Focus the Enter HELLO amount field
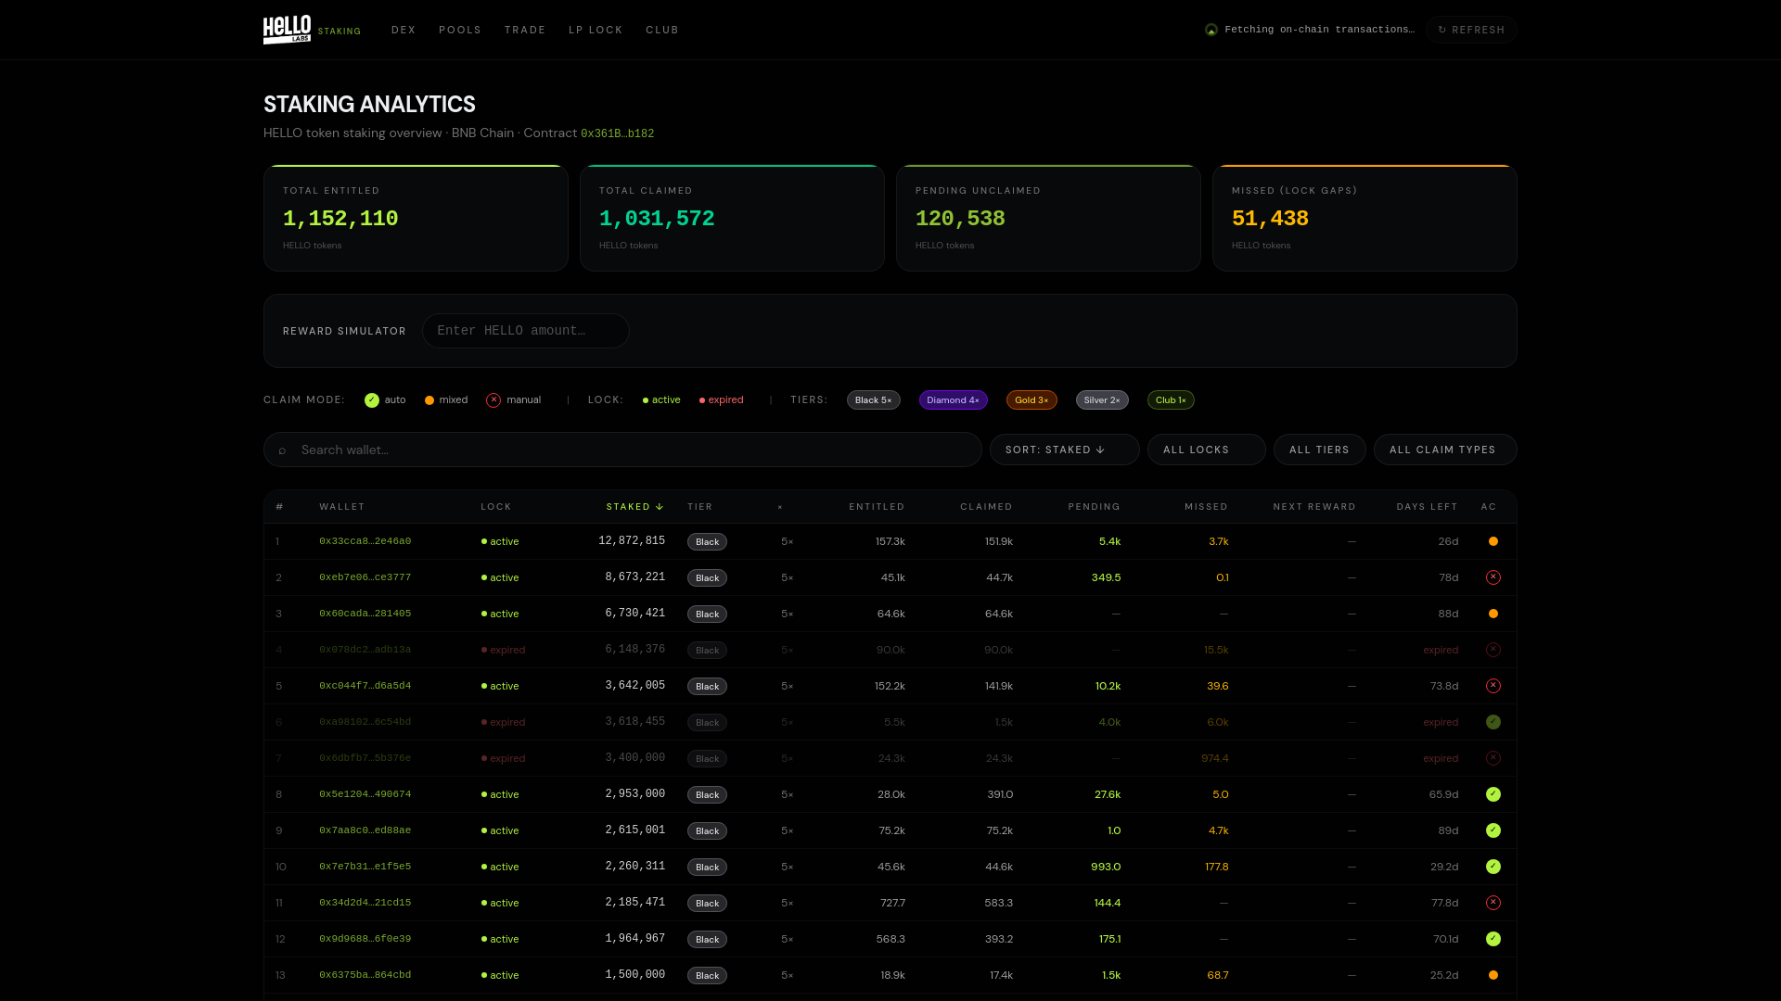1781x1001 pixels. tap(526, 331)
